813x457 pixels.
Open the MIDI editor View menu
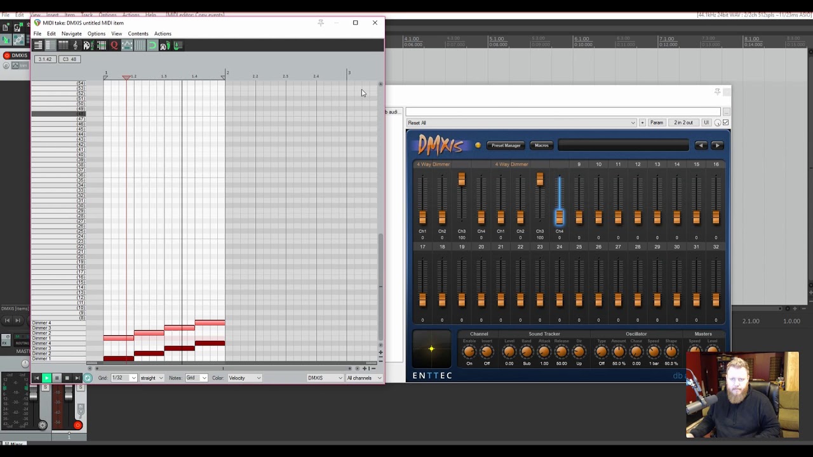(x=117, y=34)
